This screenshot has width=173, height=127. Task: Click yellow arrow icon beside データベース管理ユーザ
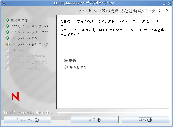(7, 44)
